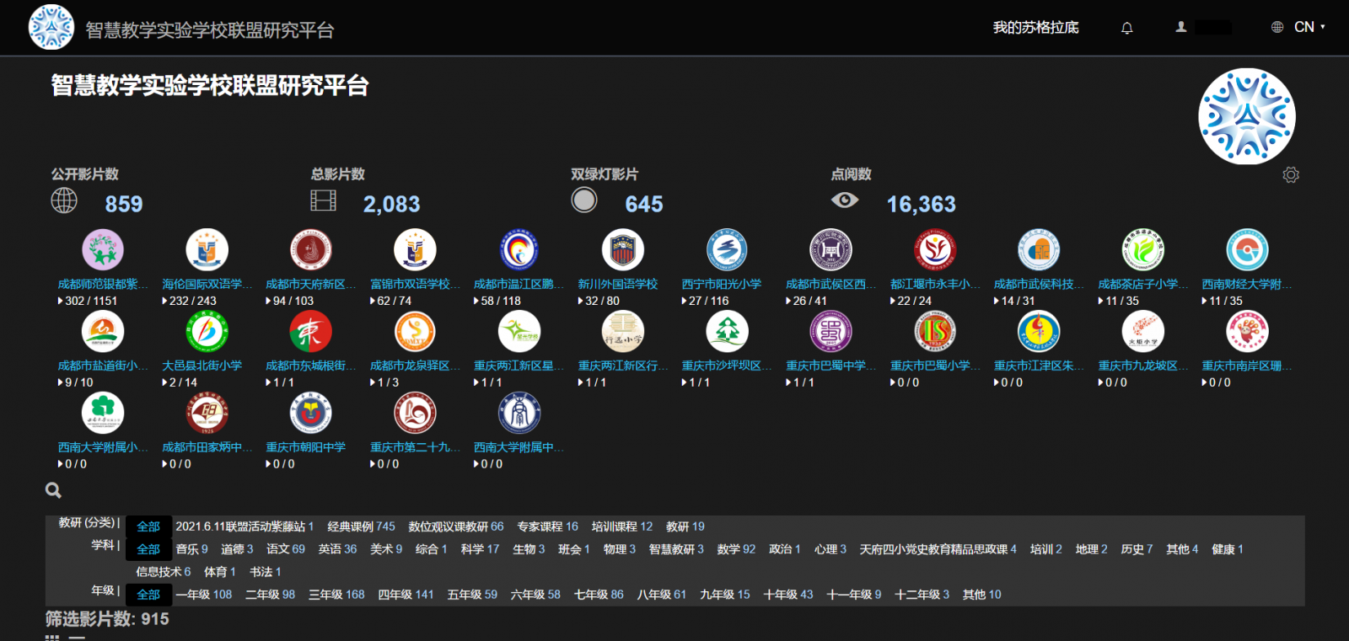Open the 大邑县北街小学 link
The width and height of the screenshot is (1349, 641).
coord(202,366)
